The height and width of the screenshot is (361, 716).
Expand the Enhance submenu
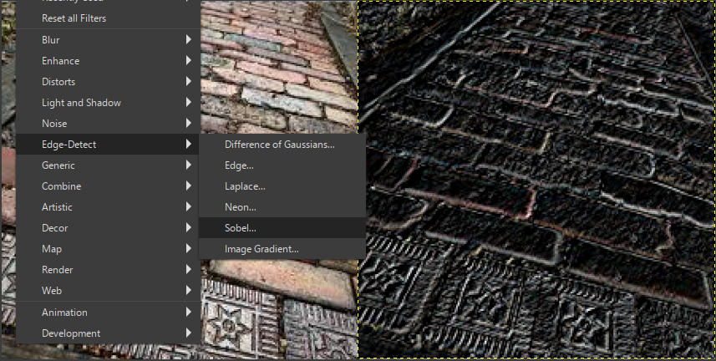pyautogui.click(x=60, y=61)
